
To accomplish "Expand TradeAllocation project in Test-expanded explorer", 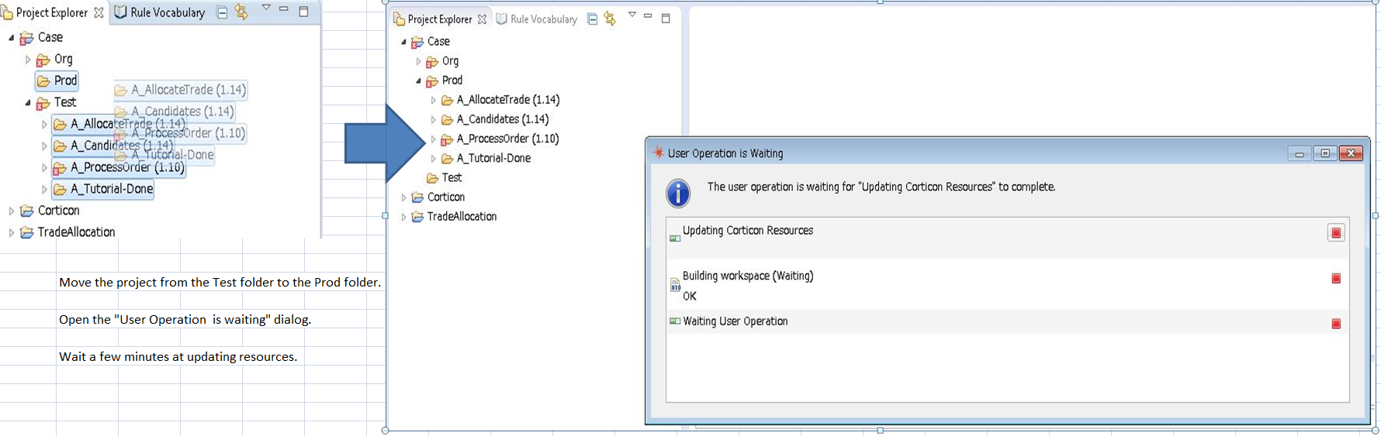I will click(11, 232).
